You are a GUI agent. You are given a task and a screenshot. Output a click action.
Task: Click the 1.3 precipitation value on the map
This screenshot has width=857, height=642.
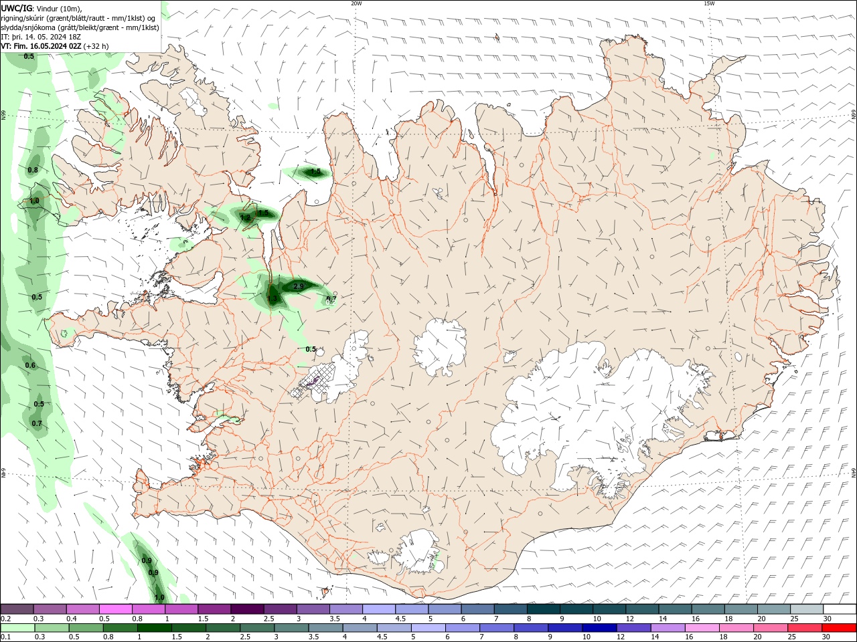click(272, 299)
